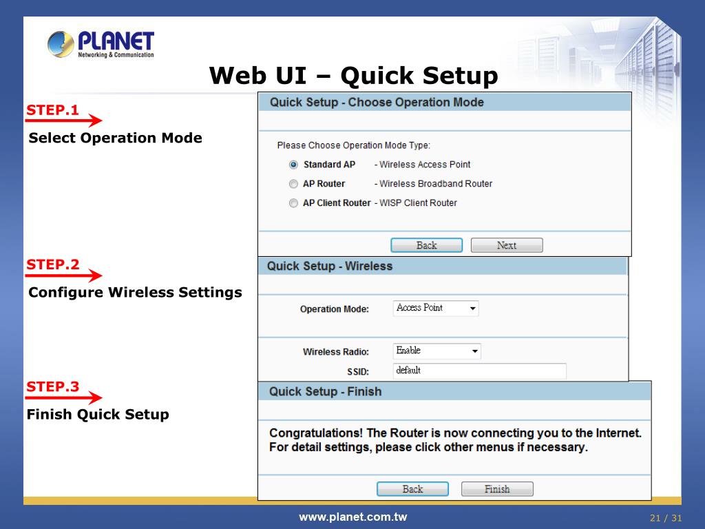Screen dimensions: 705x529
Task: Click the 'Quick Setup - Wireless' header
Action: 330,267
